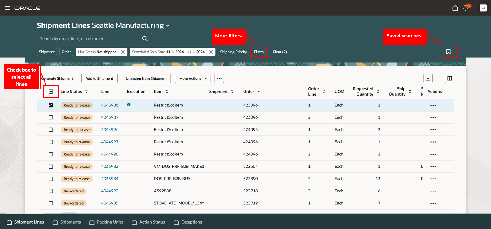Click the download export icon
This screenshot has width=491, height=229.
[428, 78]
